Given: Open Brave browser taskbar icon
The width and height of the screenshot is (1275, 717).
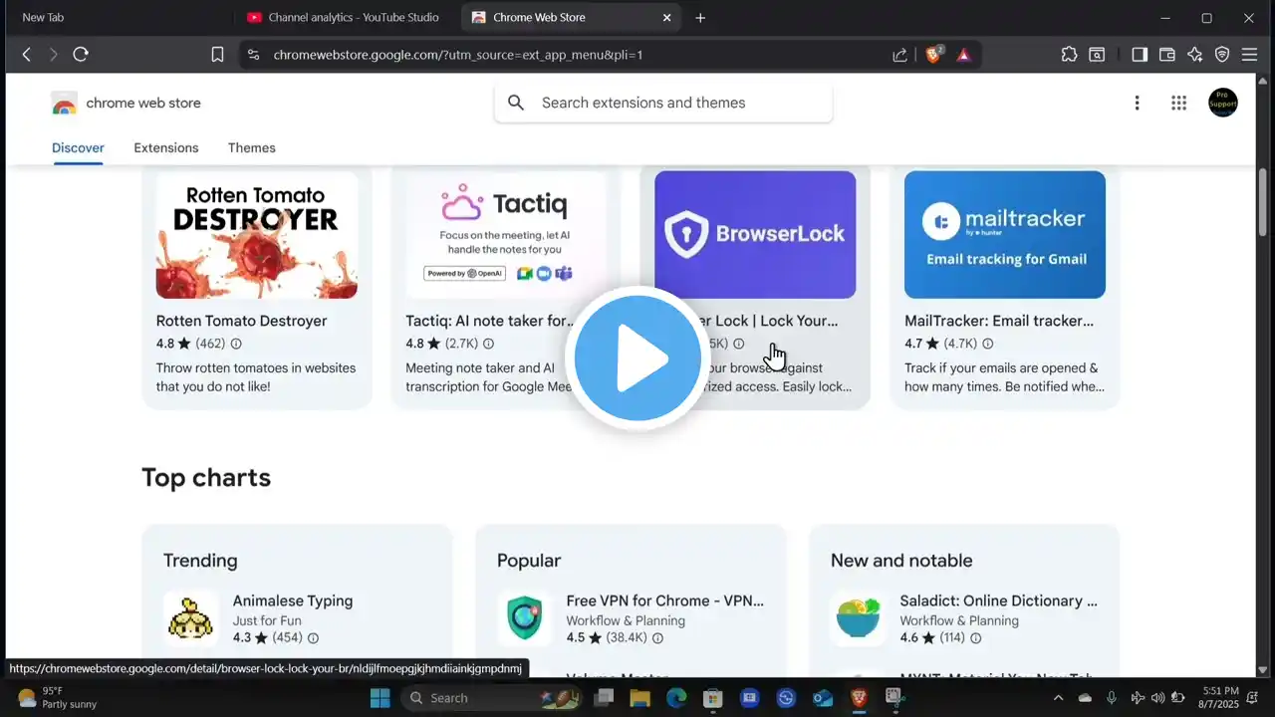Looking at the screenshot, I should [859, 698].
